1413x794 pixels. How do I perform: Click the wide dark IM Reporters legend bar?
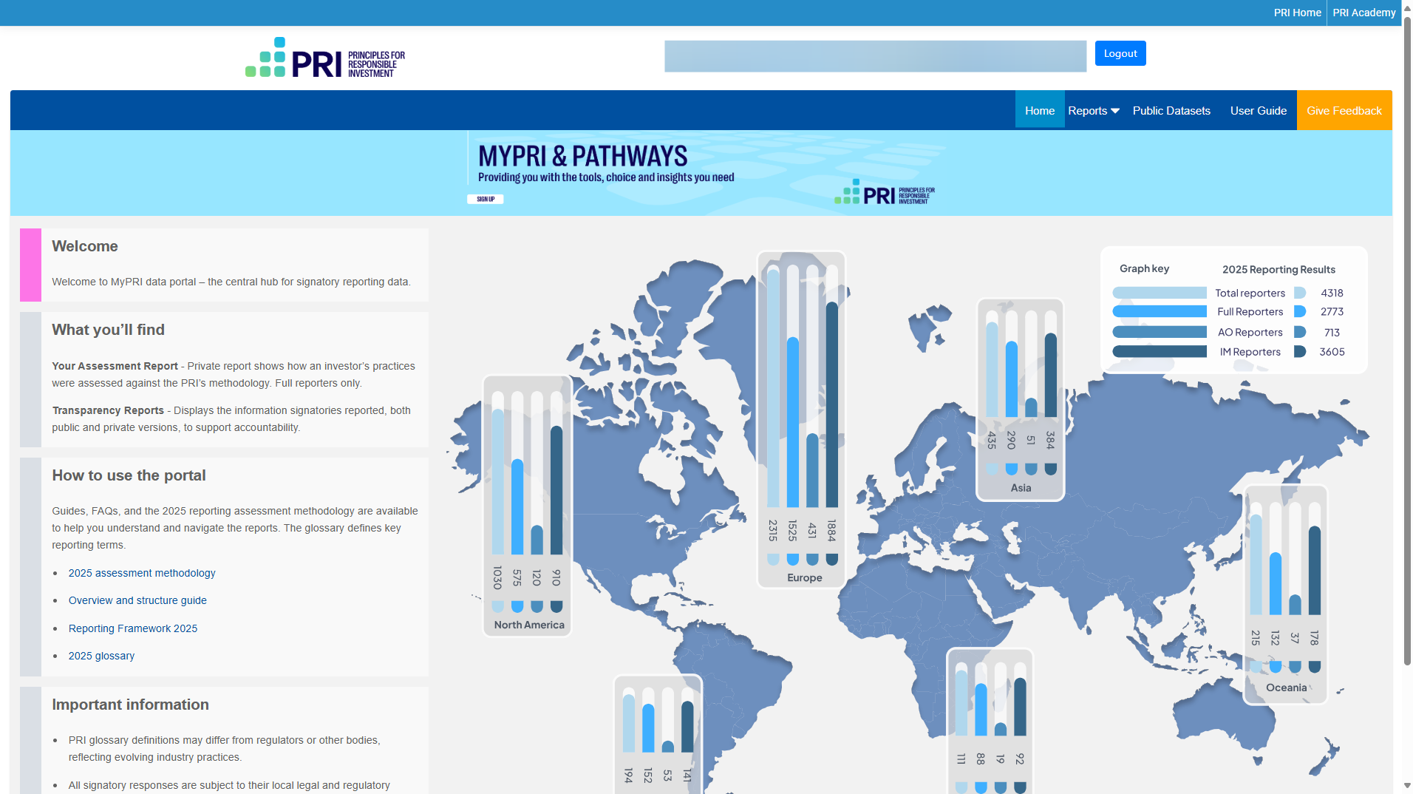point(1160,351)
